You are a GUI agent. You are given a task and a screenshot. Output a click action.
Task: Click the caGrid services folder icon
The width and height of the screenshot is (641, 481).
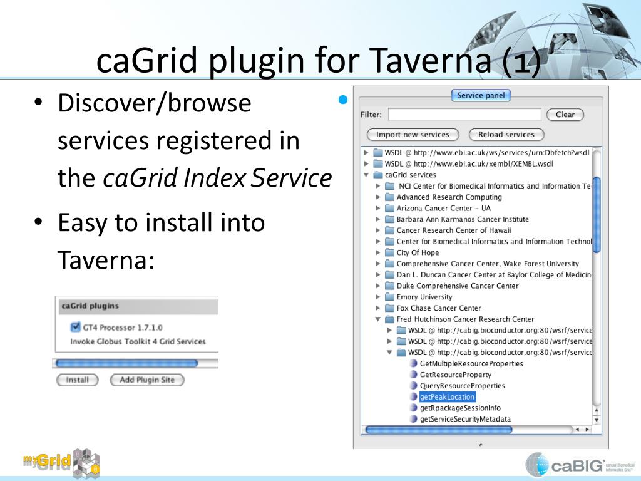(377, 175)
